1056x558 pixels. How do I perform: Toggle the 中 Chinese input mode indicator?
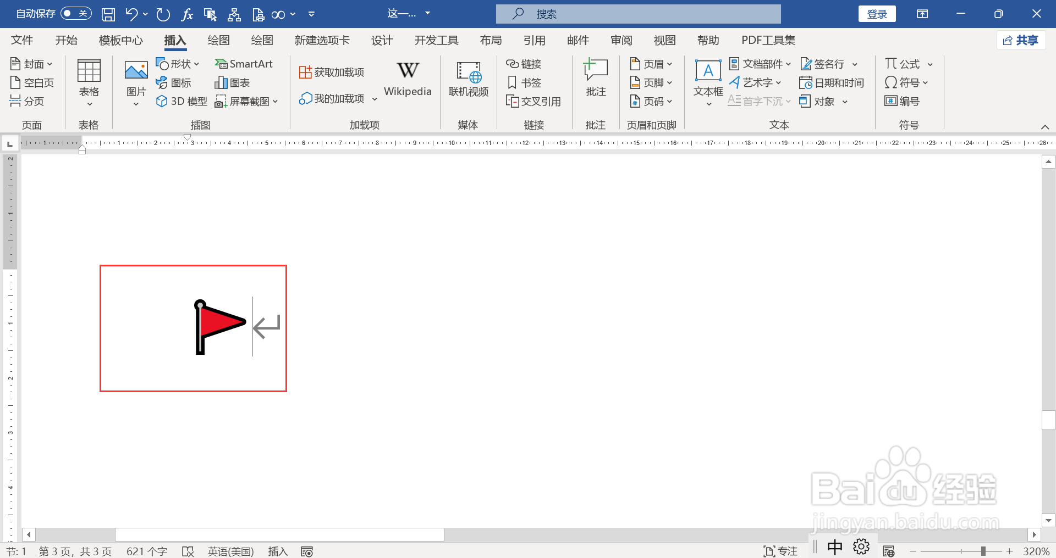(834, 547)
